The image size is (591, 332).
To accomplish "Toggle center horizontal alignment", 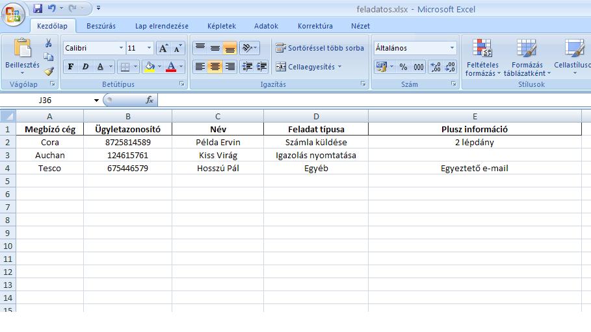I will click(x=215, y=67).
